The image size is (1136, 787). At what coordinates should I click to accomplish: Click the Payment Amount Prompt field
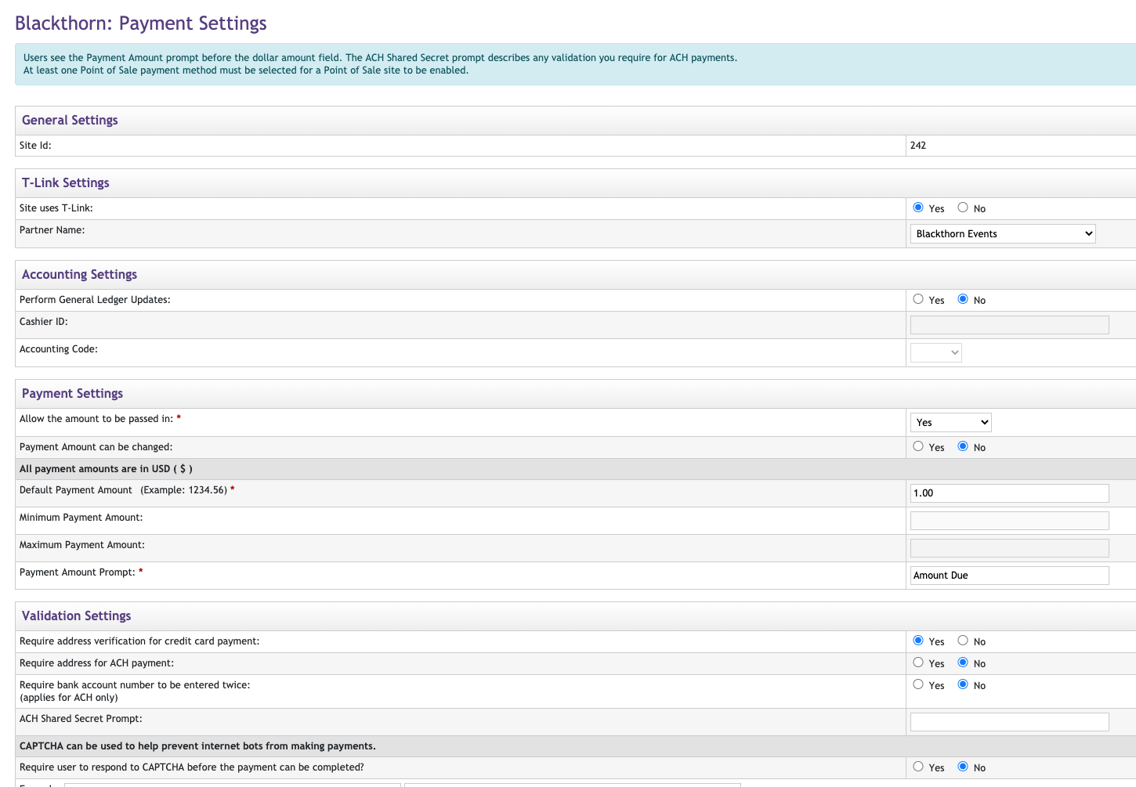pyautogui.click(x=1009, y=576)
